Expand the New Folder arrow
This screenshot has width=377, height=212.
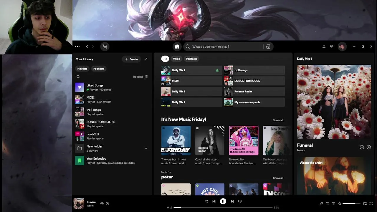pos(146,148)
